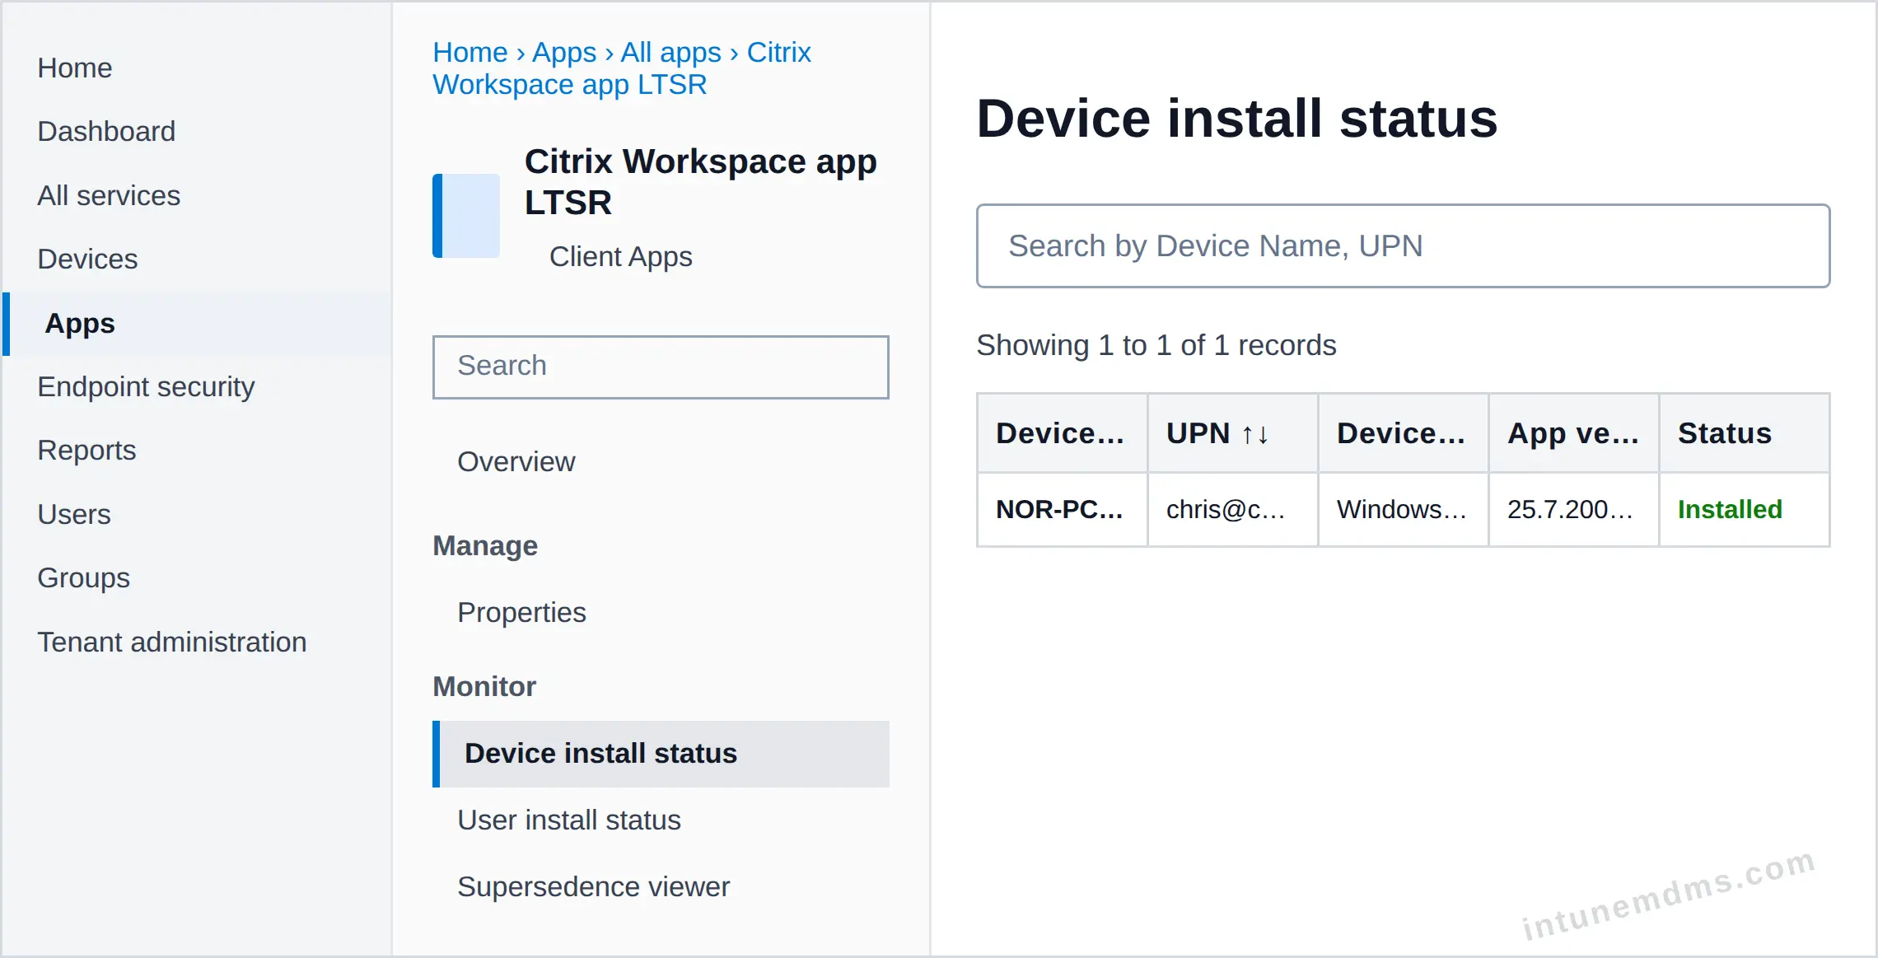Click the Citrix Workspace app icon

click(x=466, y=216)
